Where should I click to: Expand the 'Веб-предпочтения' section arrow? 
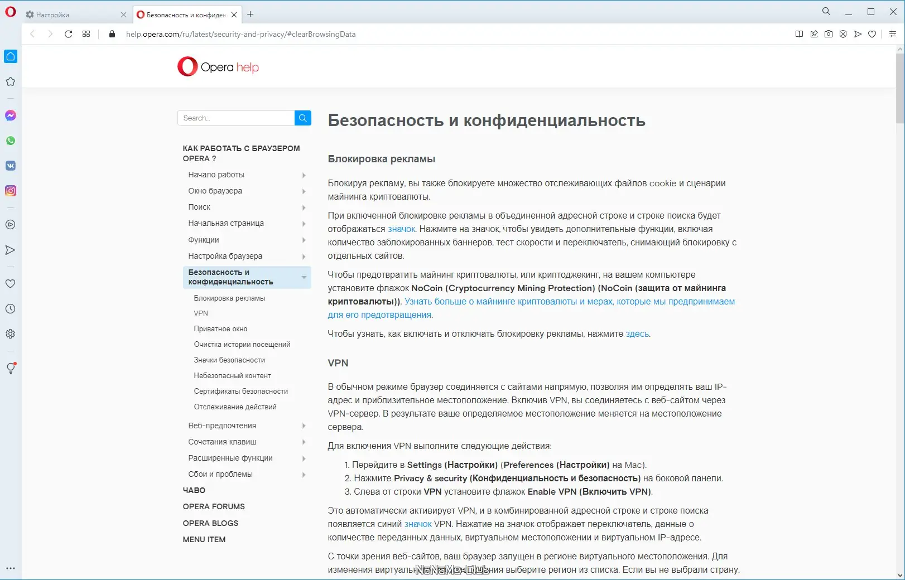[304, 426]
